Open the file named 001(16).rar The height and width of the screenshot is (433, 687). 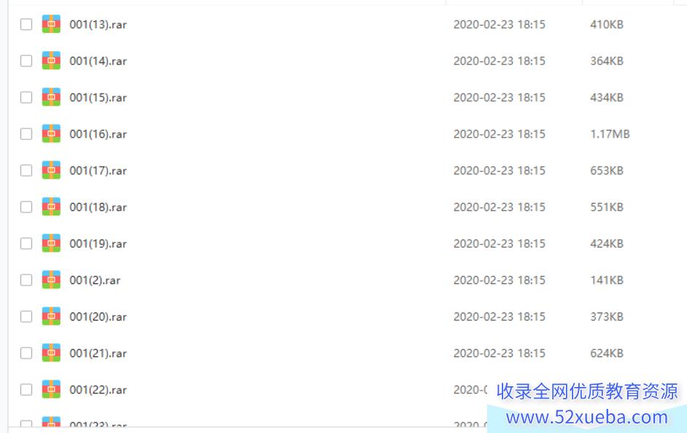[98, 134]
